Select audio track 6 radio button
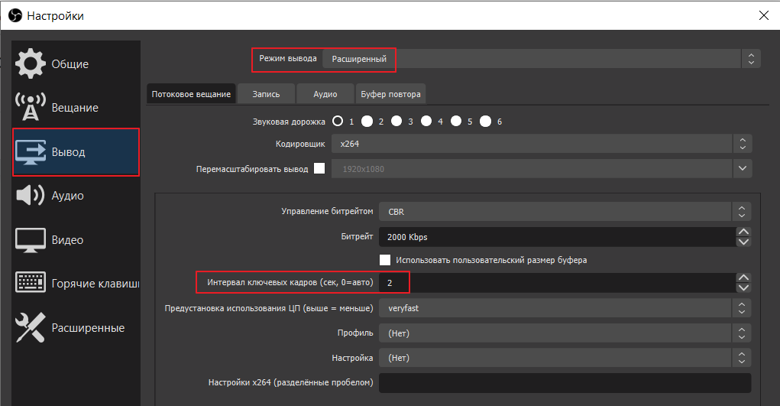Screen dimensions: 780x406 pyautogui.click(x=485, y=121)
